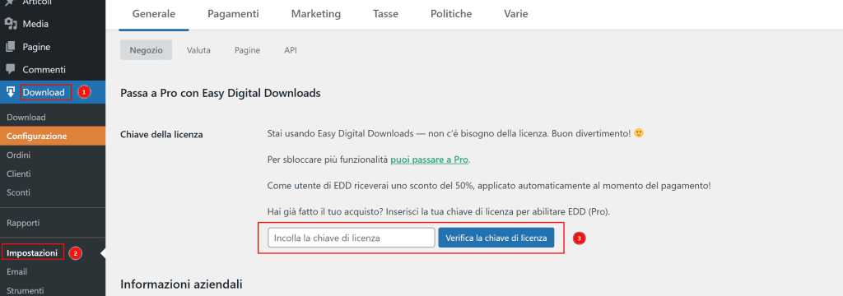Screen dimensions: 843x296
Task: Click the Commenti speech bubble icon
Action: 11,69
